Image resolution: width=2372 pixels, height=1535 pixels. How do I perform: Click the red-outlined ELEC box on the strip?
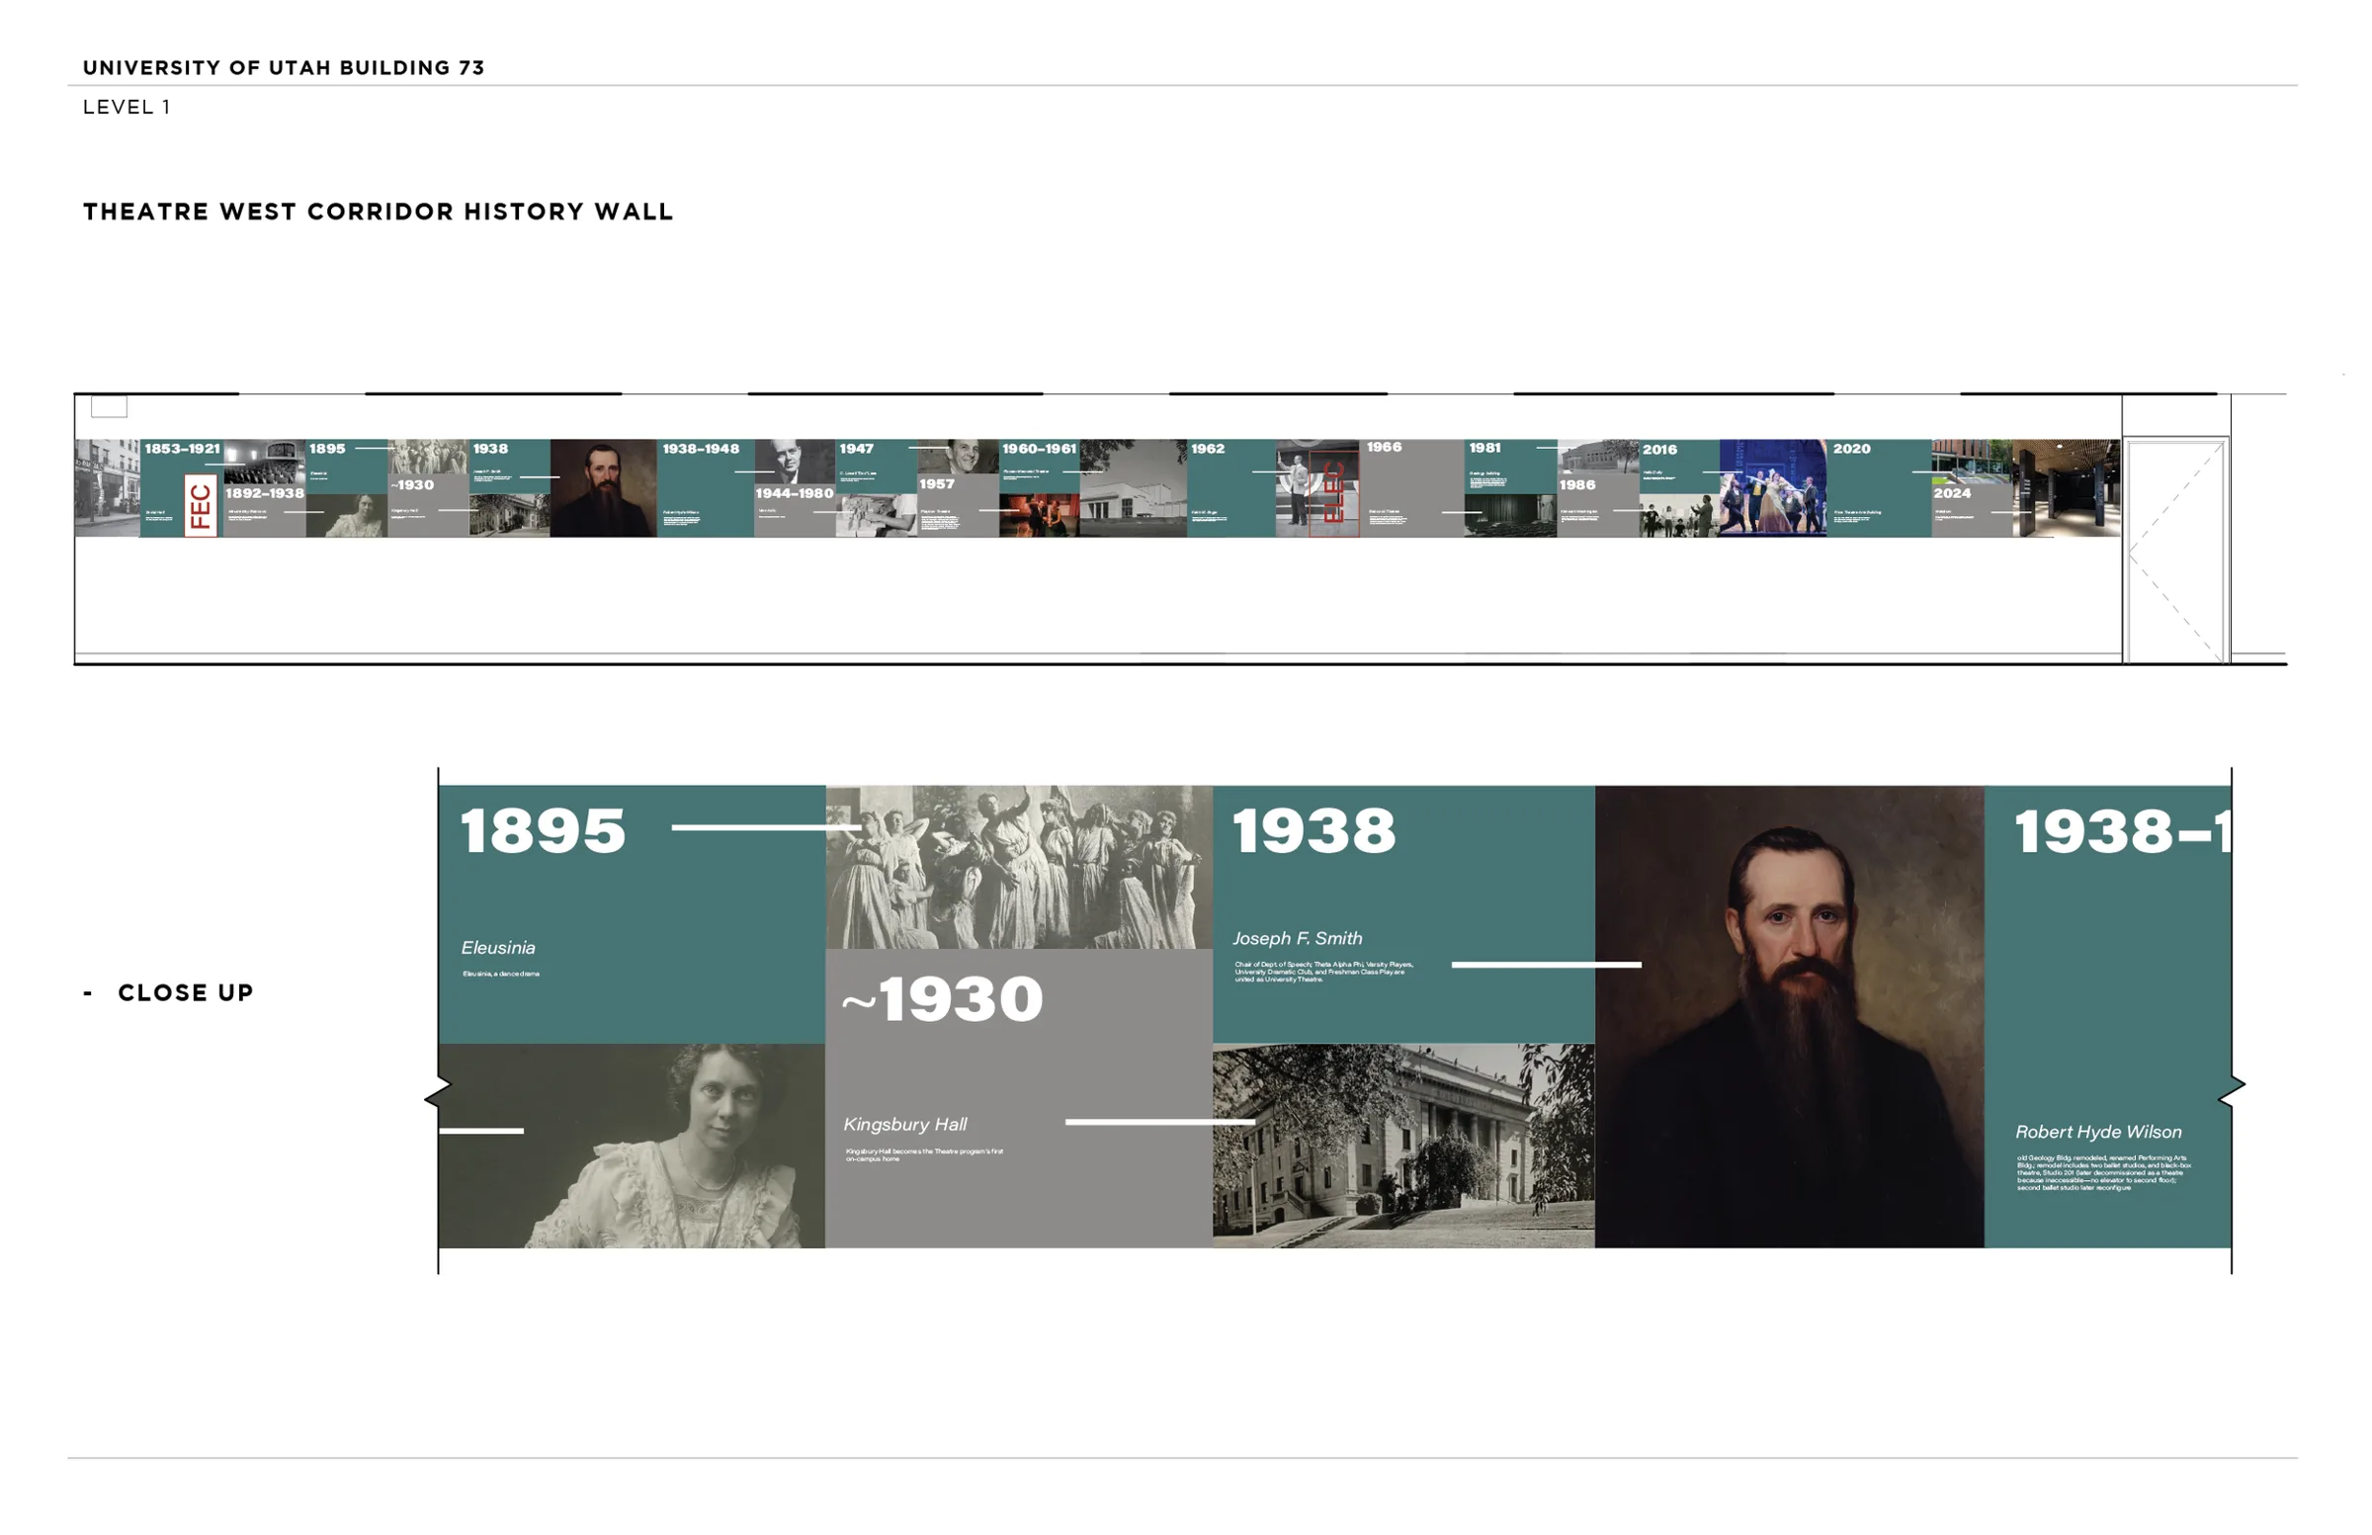(x=1333, y=494)
